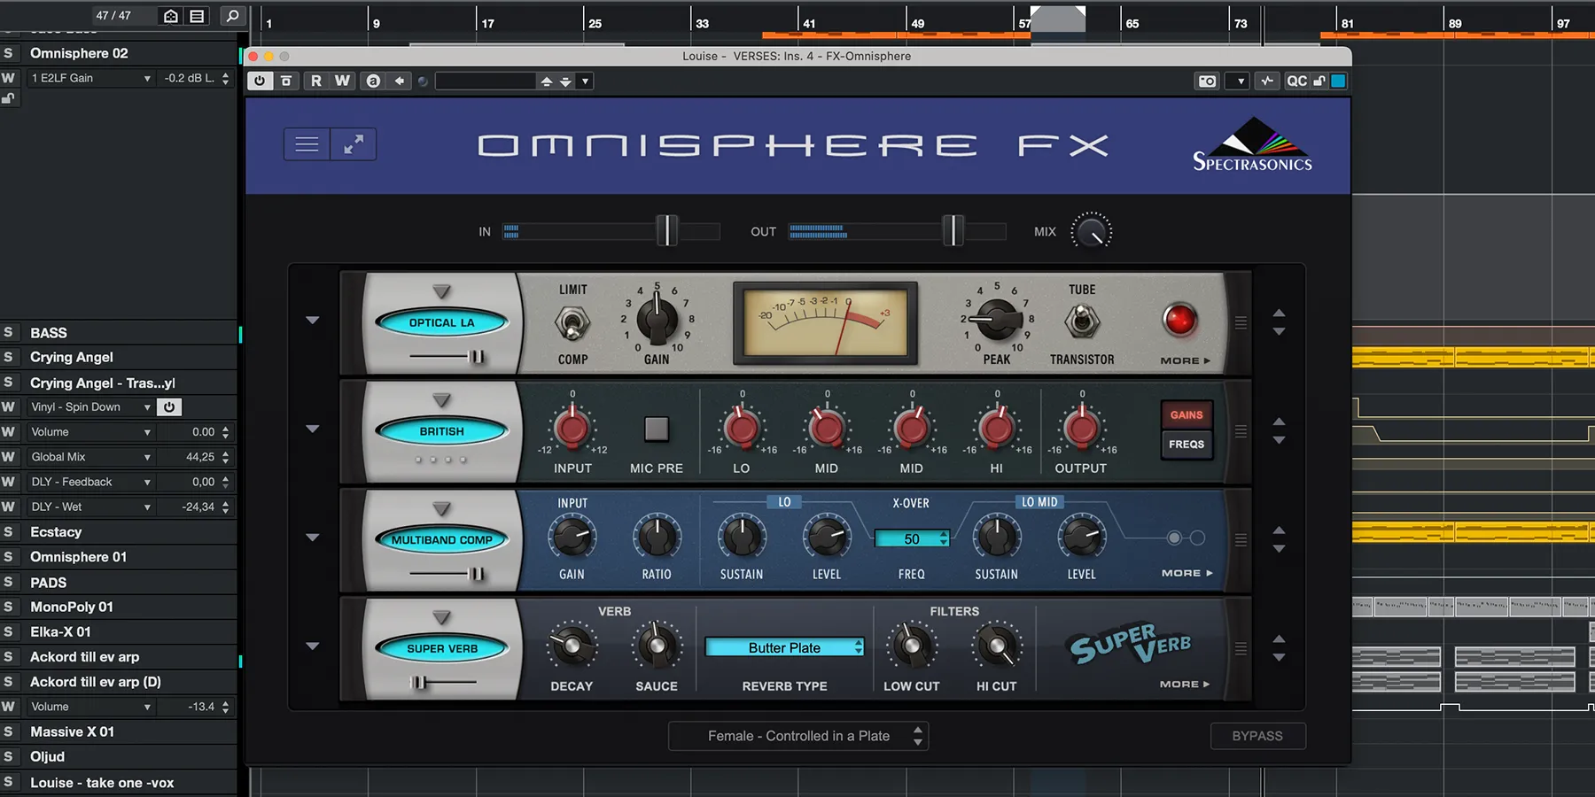Toggle the MIC PRE square button

[x=656, y=429]
